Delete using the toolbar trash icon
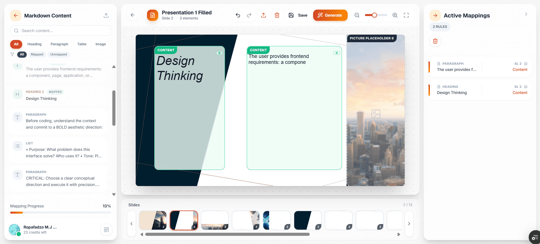This screenshot has height=244, width=540. point(277,15)
